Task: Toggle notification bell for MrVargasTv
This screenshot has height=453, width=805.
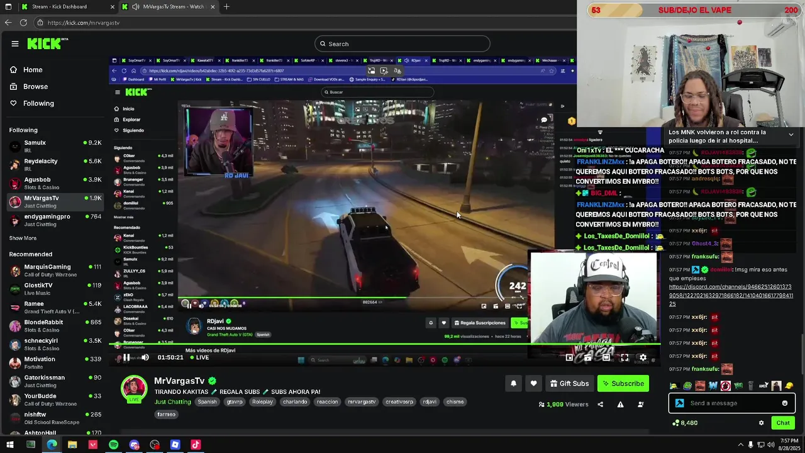Action: [x=513, y=384]
